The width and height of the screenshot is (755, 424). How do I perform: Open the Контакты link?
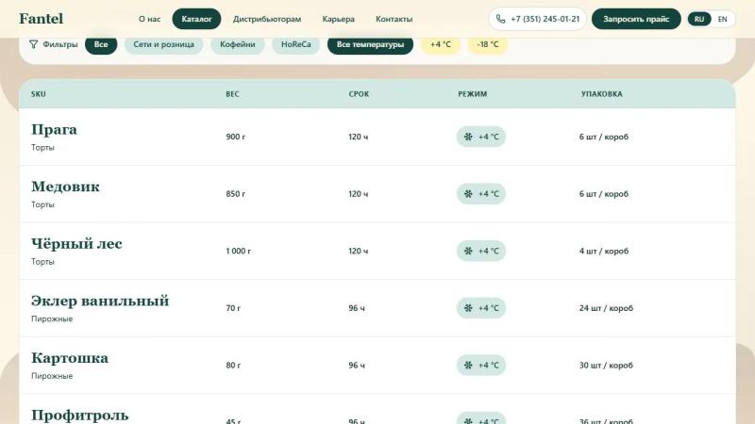click(x=394, y=19)
